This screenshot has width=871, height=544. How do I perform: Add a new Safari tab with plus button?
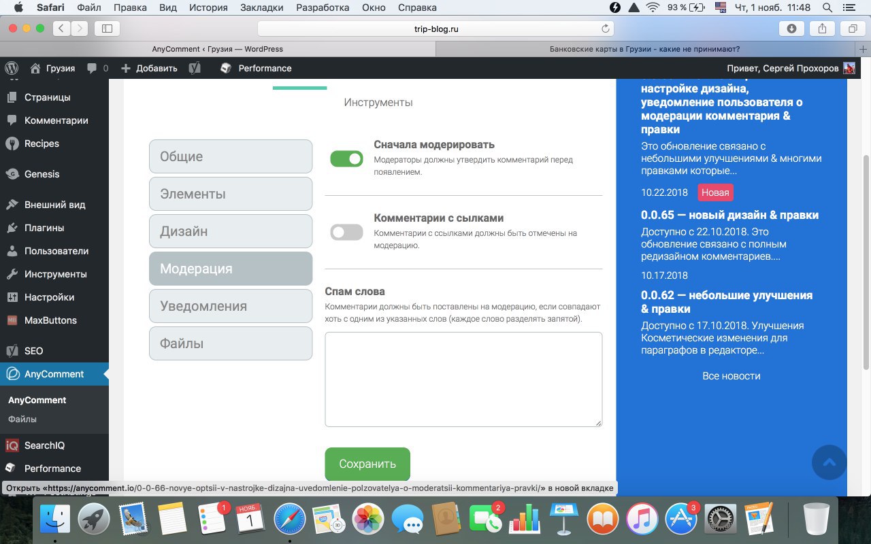tap(864, 49)
